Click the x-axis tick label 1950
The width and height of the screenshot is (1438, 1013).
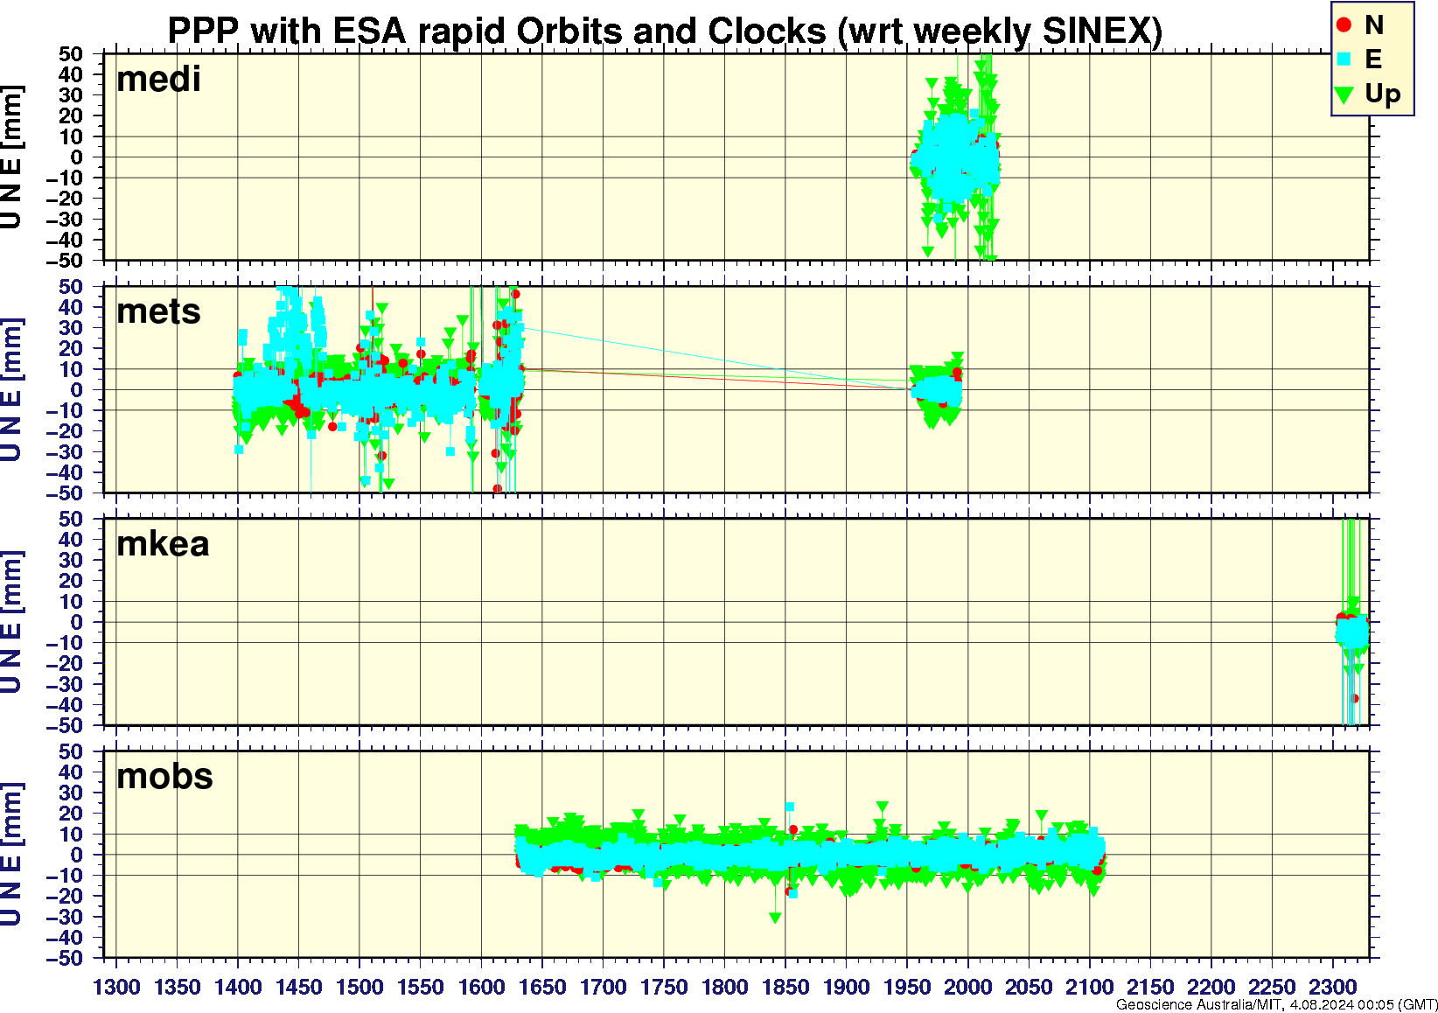click(x=907, y=988)
